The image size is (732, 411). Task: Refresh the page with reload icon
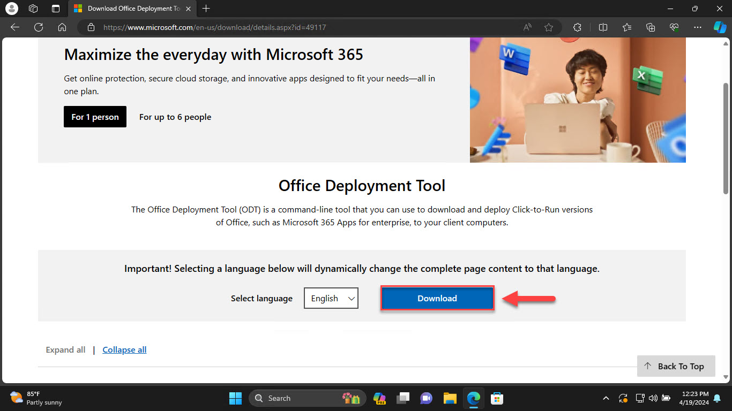point(39,27)
